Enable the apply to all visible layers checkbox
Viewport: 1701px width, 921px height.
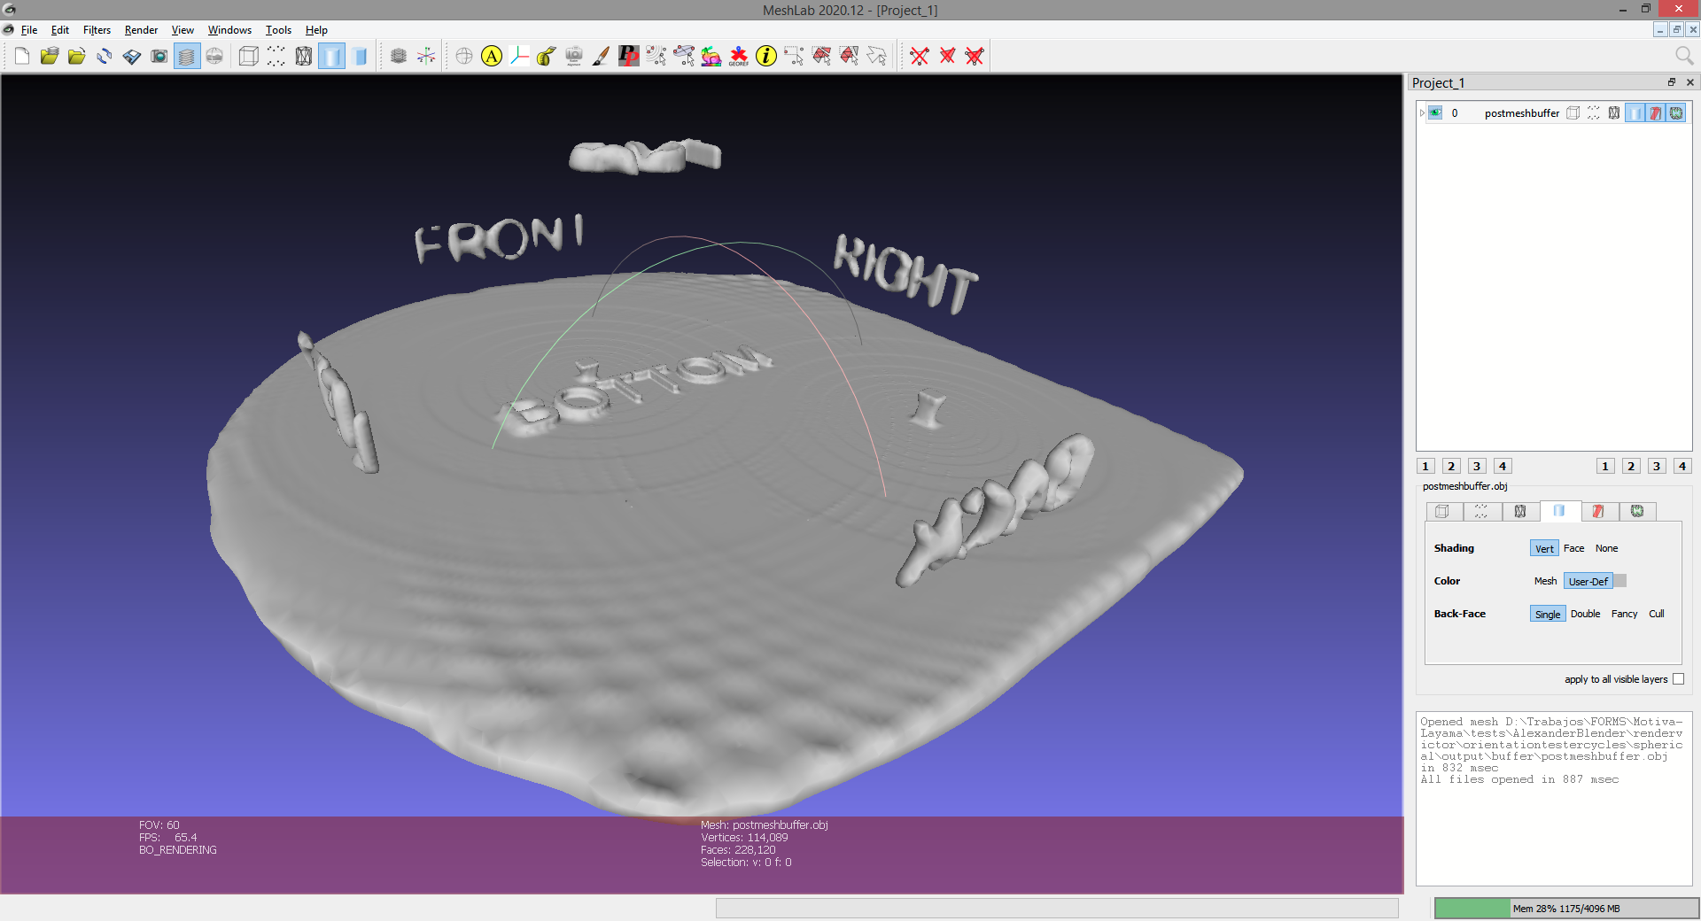point(1679,679)
